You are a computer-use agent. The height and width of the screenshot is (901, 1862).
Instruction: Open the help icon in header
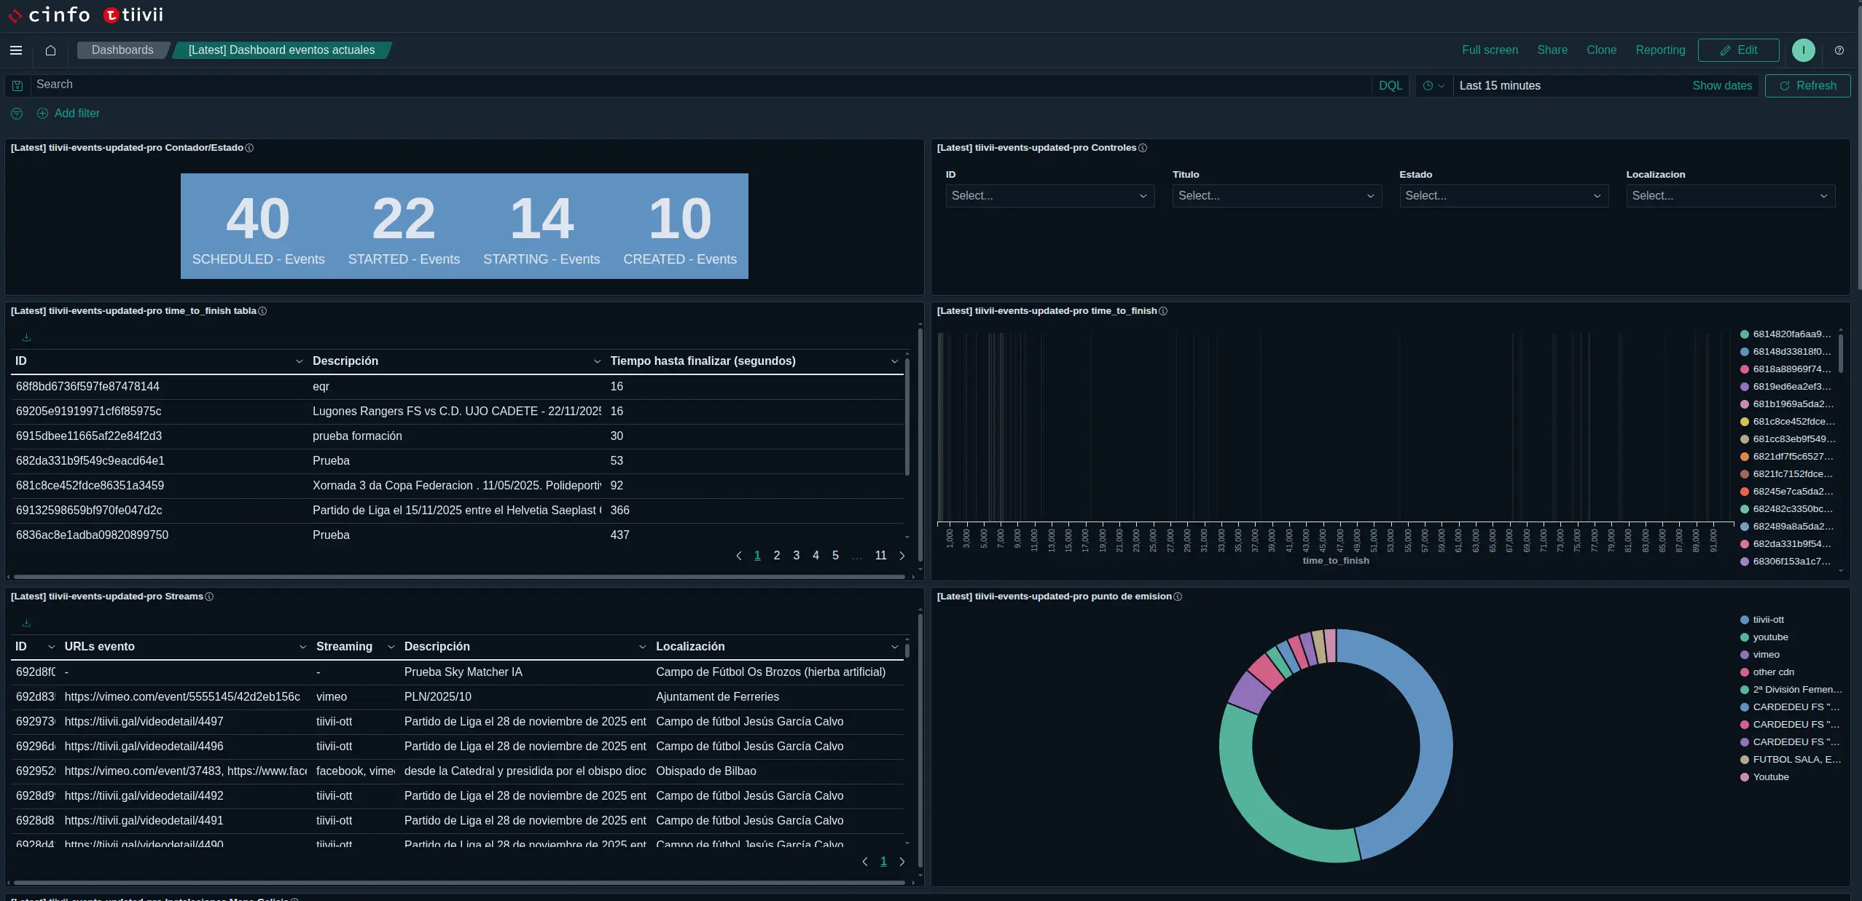pyautogui.click(x=1839, y=50)
